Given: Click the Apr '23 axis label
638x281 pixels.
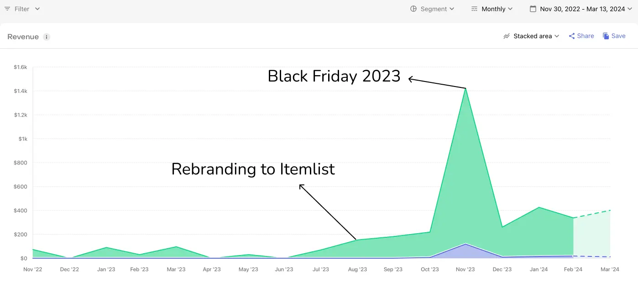Looking at the screenshot, I should (x=212, y=269).
